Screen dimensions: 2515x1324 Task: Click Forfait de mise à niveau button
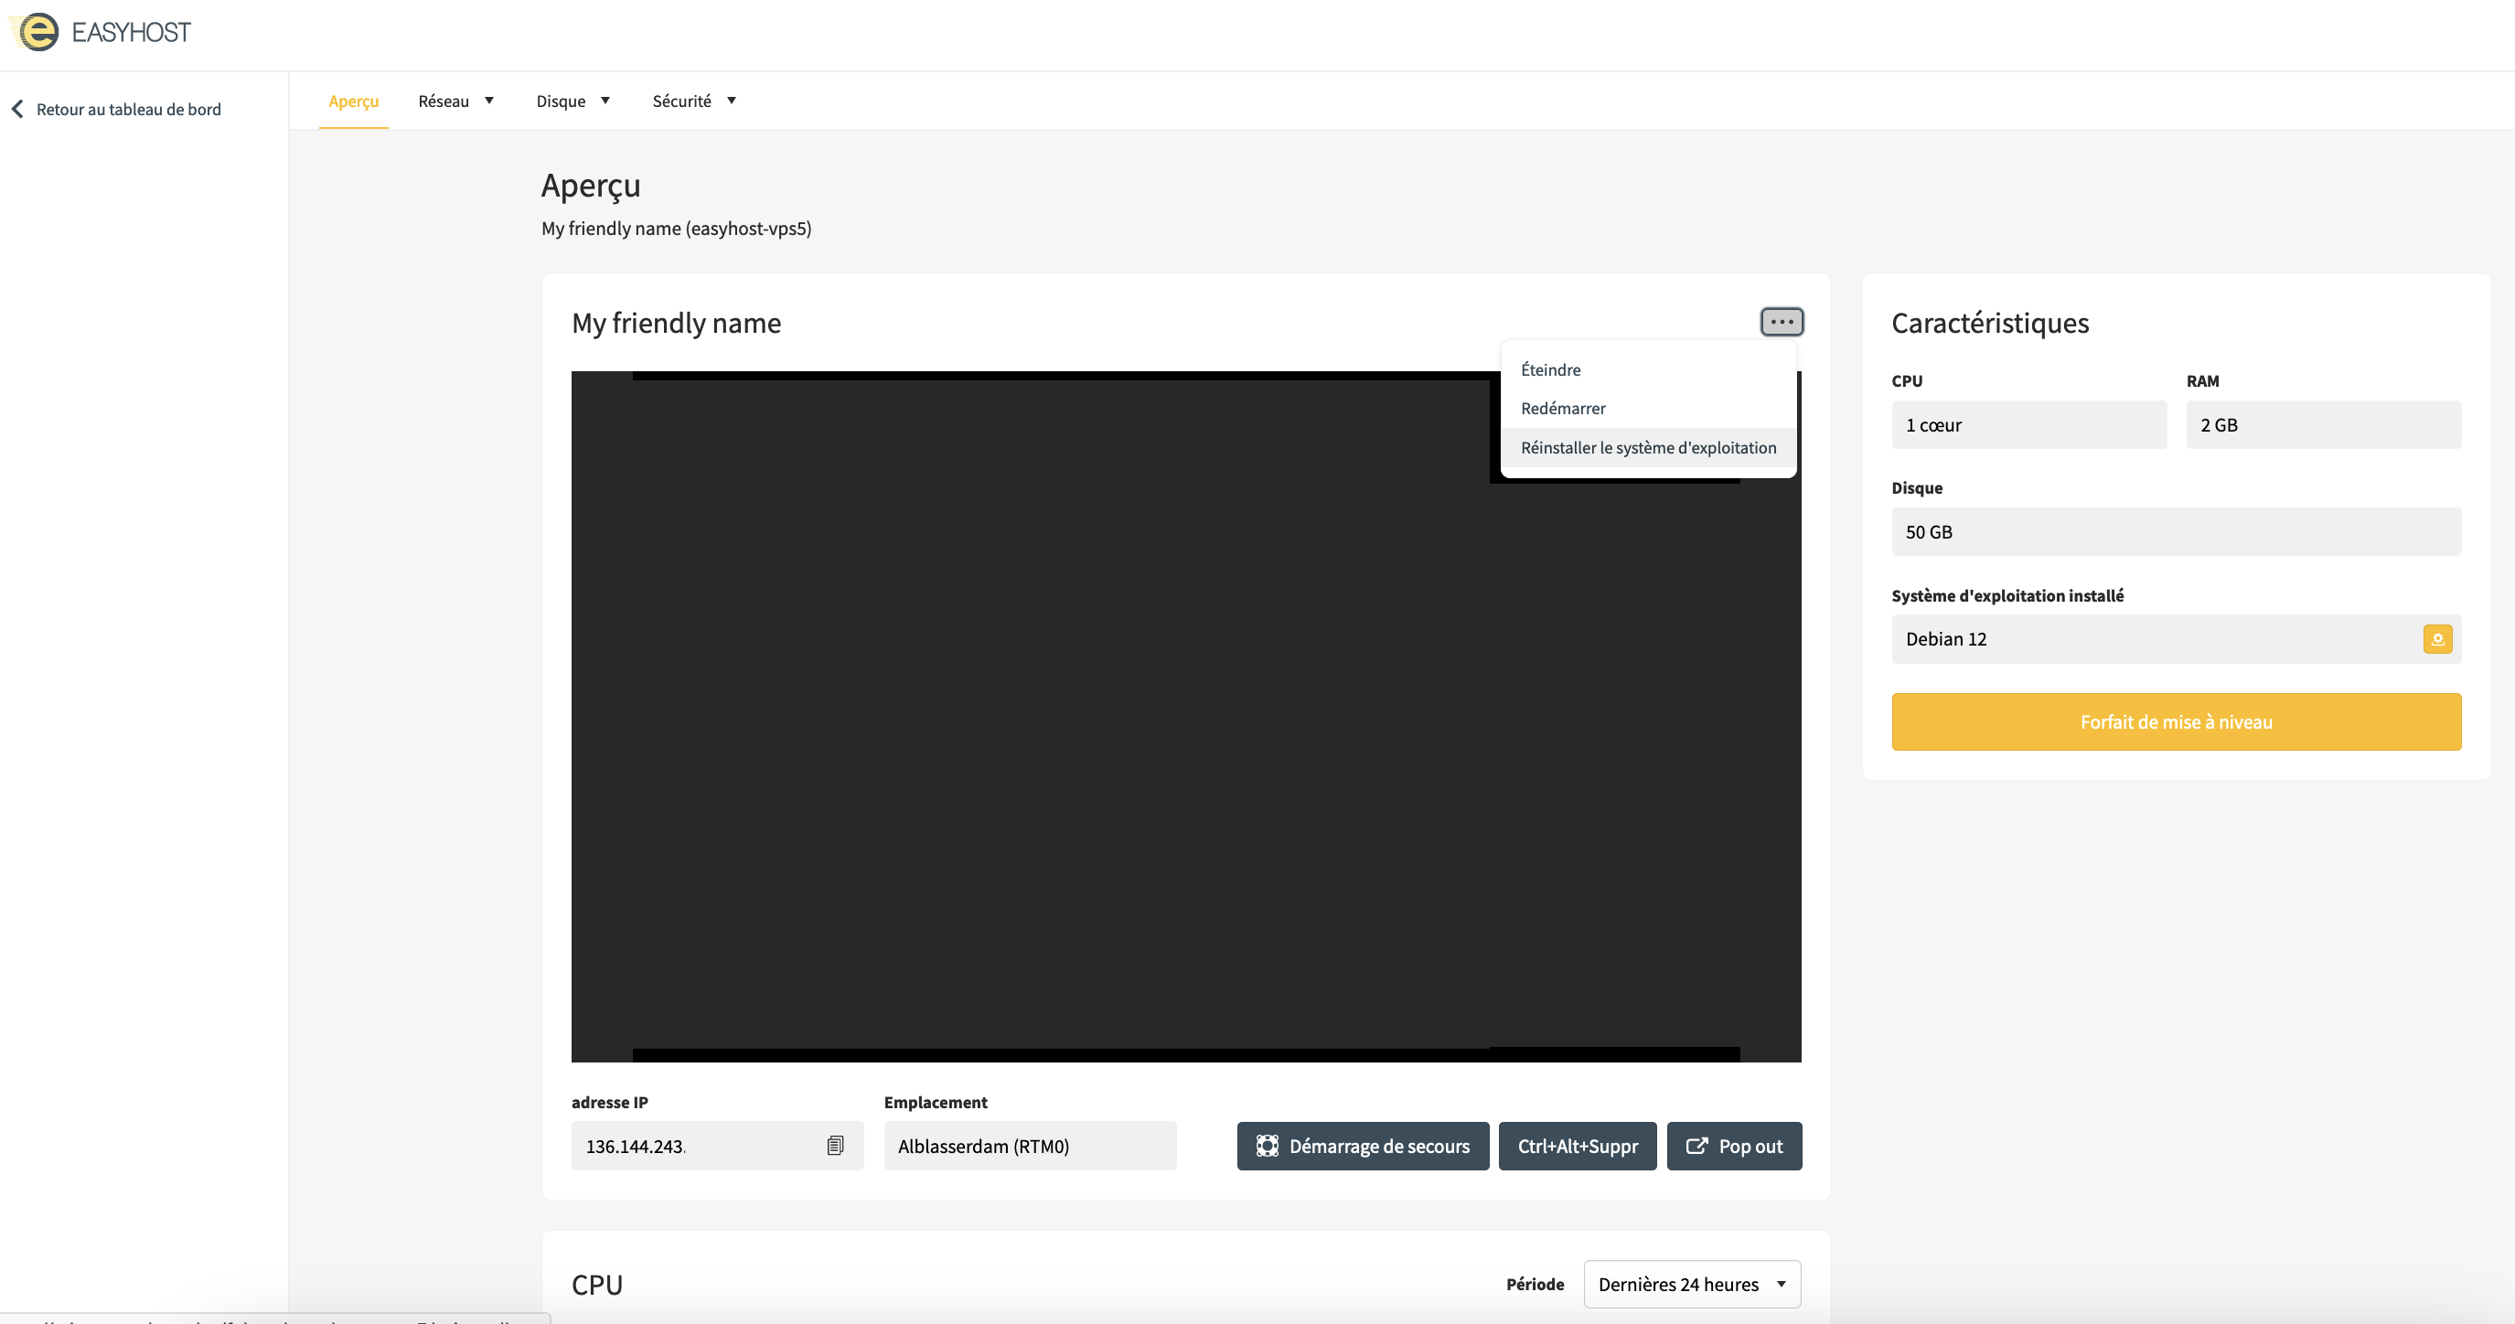point(2175,721)
